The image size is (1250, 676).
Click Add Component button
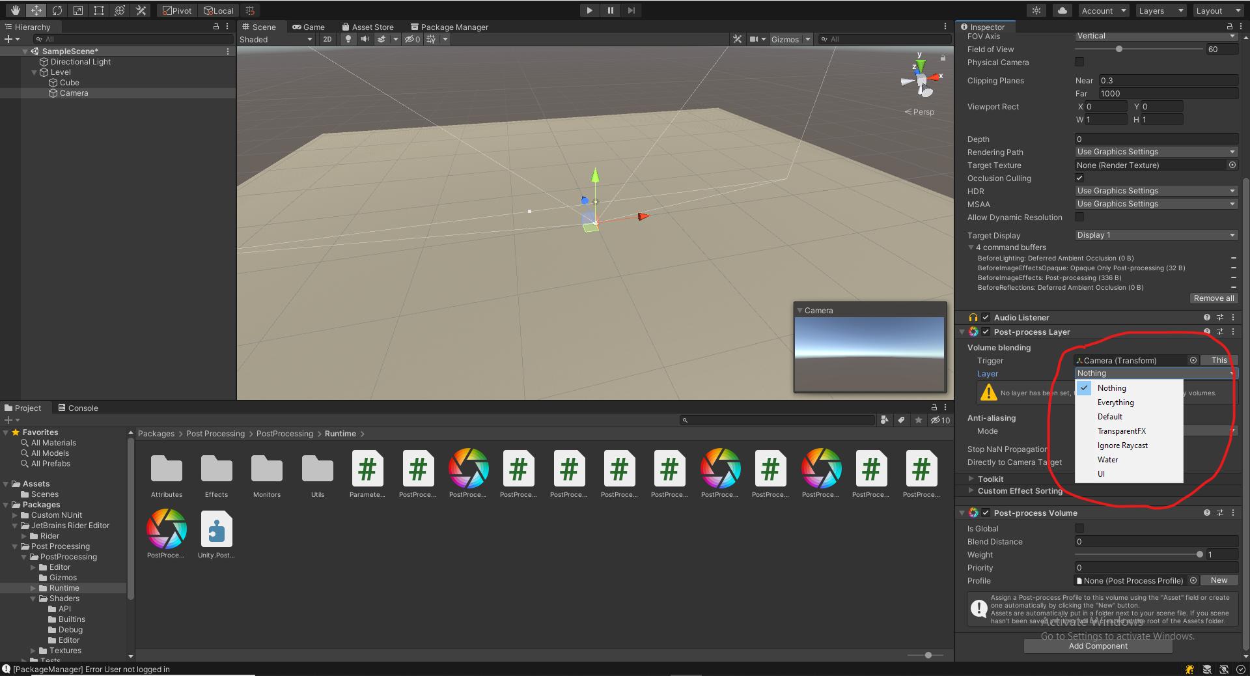click(1098, 646)
